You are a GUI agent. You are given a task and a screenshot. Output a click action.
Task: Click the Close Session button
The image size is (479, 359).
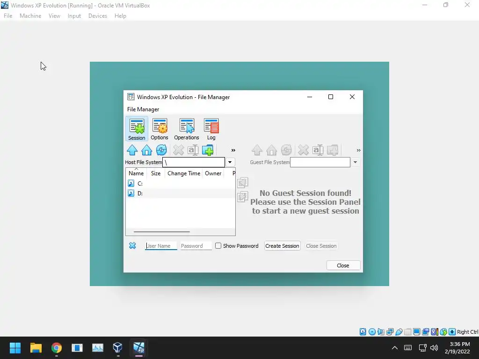[x=321, y=246]
